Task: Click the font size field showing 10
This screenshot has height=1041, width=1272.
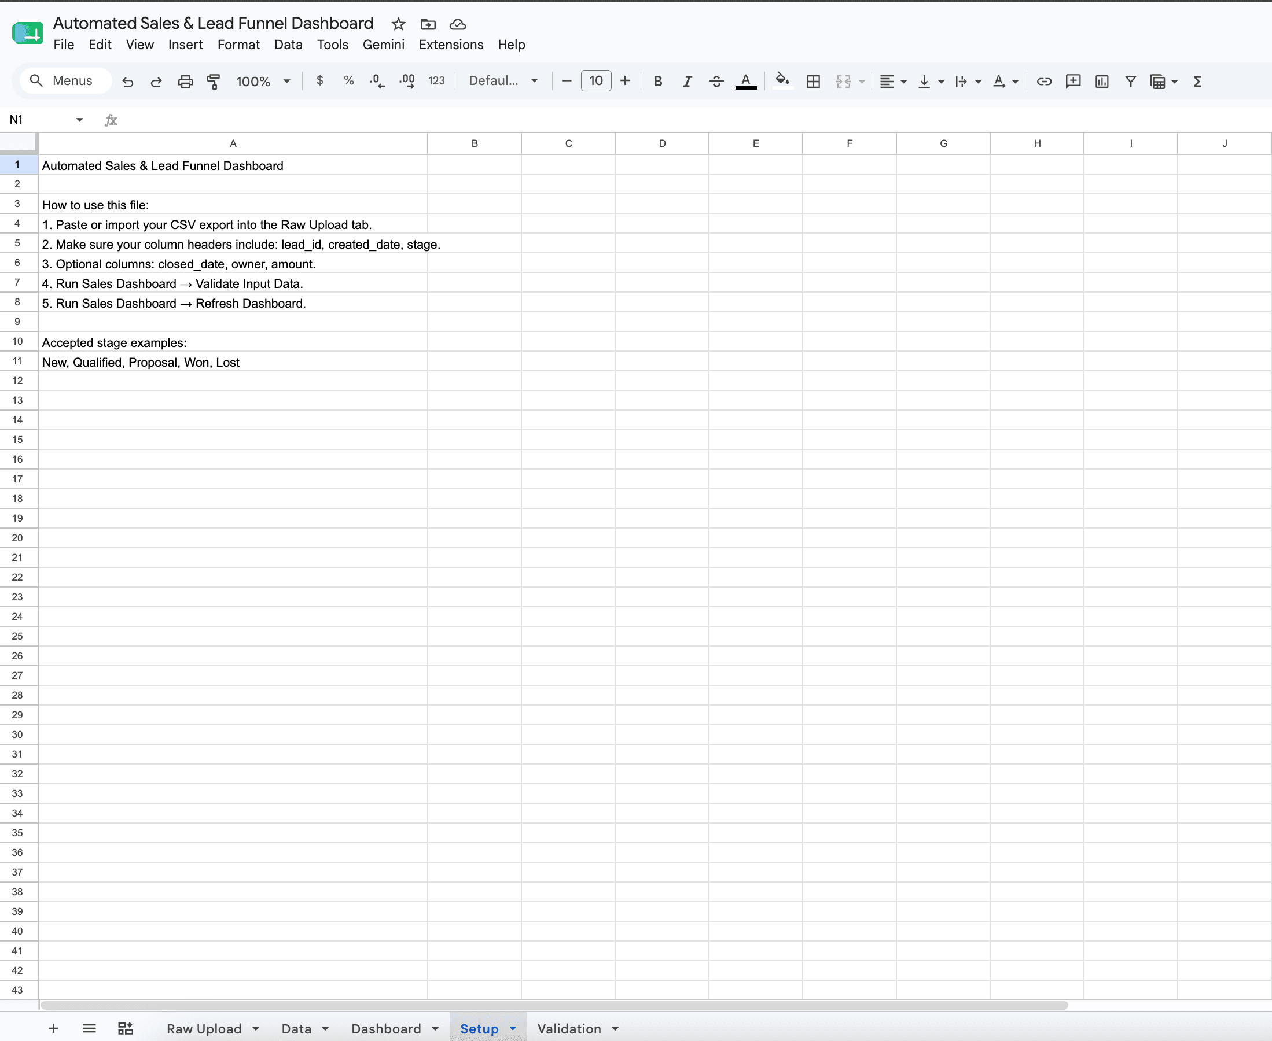Action: point(596,80)
